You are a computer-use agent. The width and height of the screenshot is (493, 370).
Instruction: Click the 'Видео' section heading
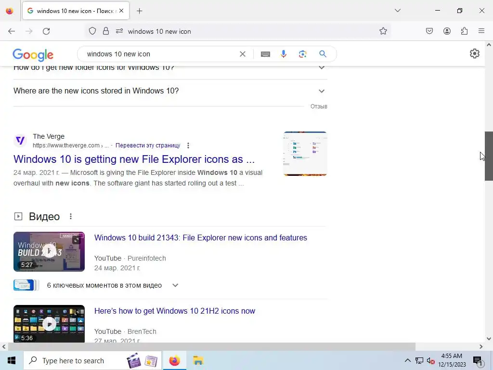pyautogui.click(x=44, y=216)
